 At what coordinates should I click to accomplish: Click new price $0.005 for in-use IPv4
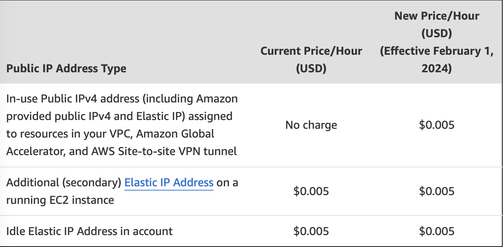pyautogui.click(x=437, y=125)
